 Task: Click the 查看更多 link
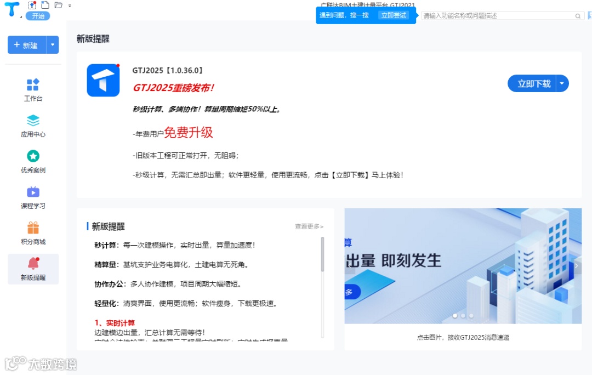(x=309, y=226)
